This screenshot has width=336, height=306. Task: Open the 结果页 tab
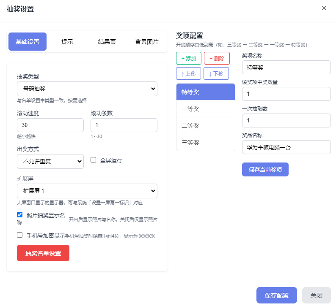pos(107,42)
